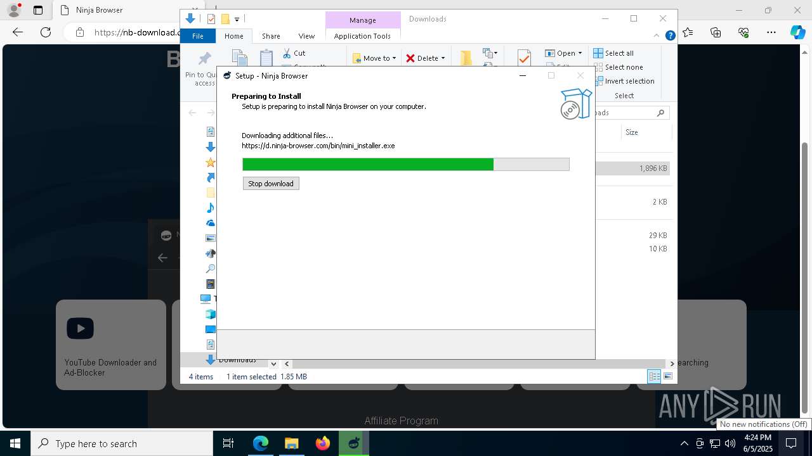Click horizontal scrollbar right arrow in Explorer
The image size is (812, 456).
point(672,364)
